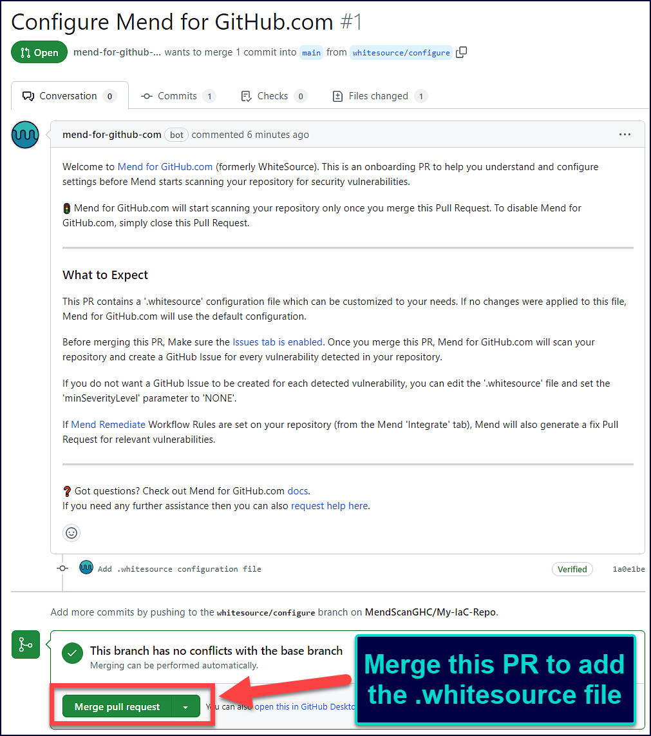The image size is (651, 736).
Task: Open the Mend for GitHub.com link
Action: 165,167
